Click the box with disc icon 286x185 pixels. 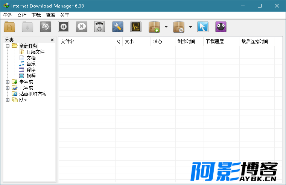[179, 27]
